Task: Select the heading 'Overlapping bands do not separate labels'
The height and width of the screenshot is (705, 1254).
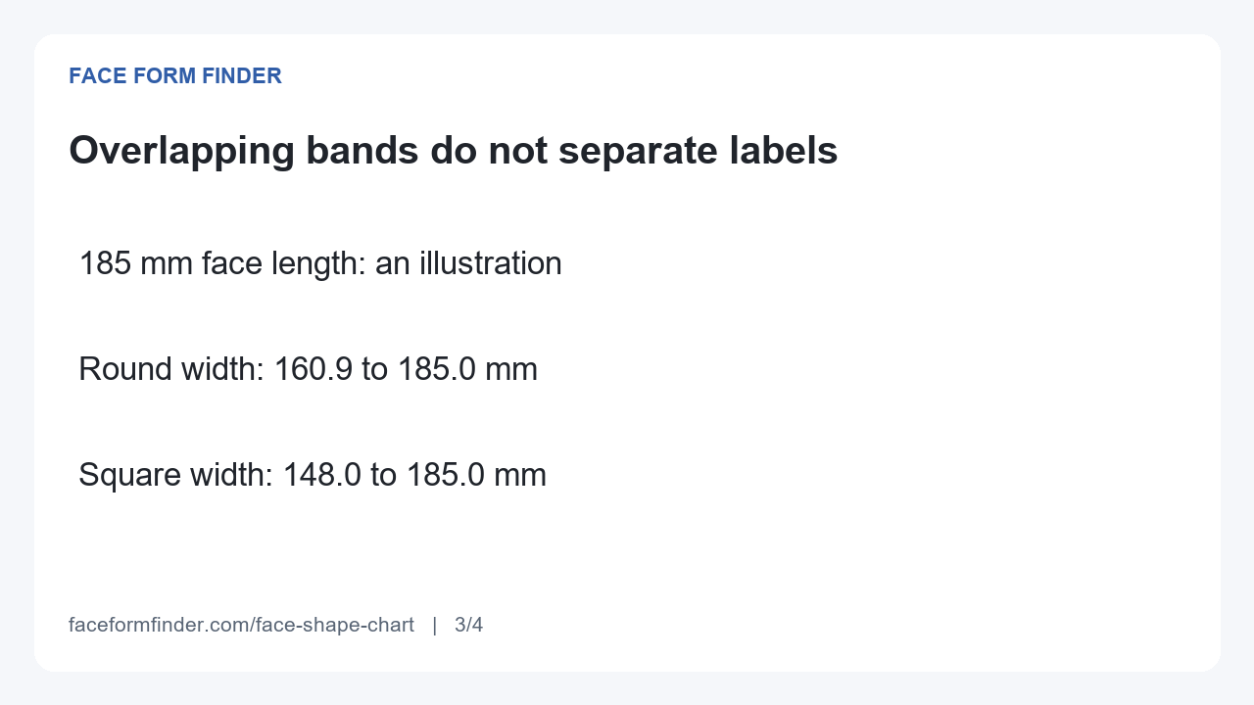Action: point(454,151)
